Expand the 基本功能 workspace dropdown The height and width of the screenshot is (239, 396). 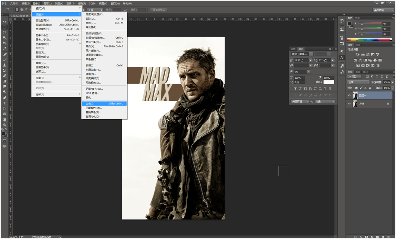(383, 10)
